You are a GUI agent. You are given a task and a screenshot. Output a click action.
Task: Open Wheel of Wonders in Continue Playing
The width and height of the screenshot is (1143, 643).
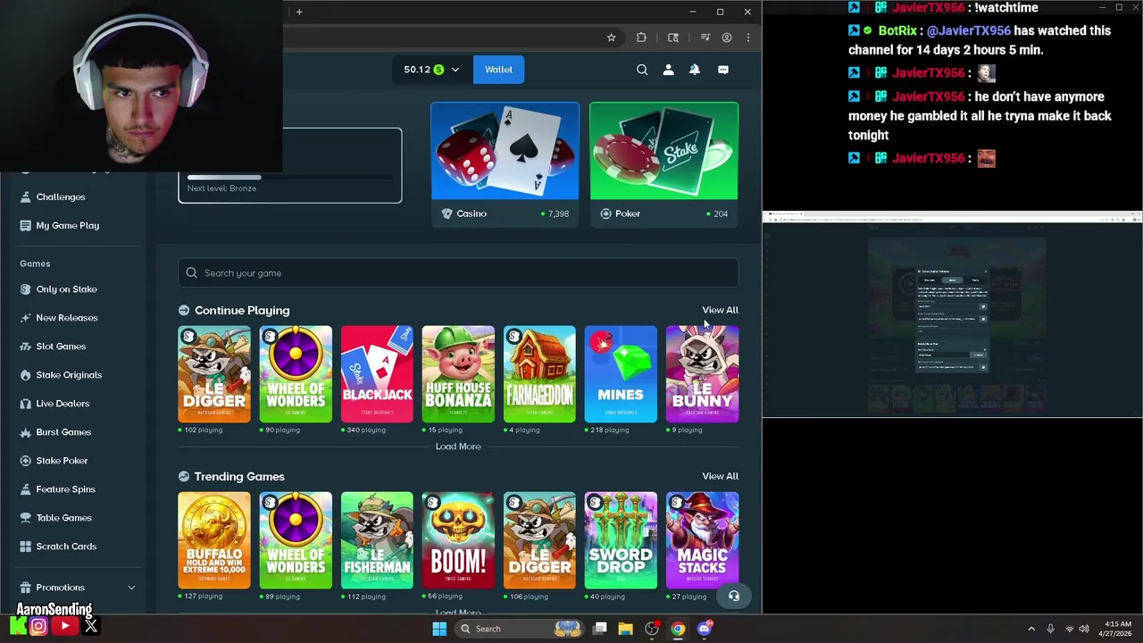(296, 374)
